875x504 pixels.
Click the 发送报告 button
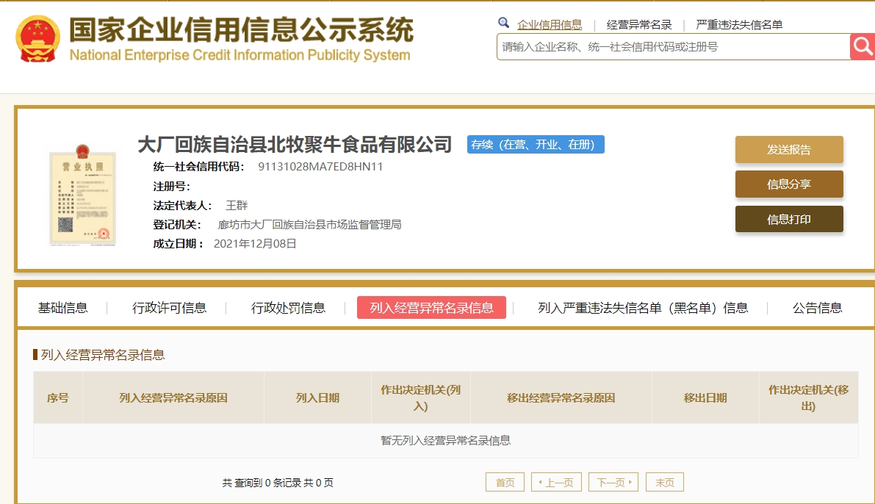789,150
